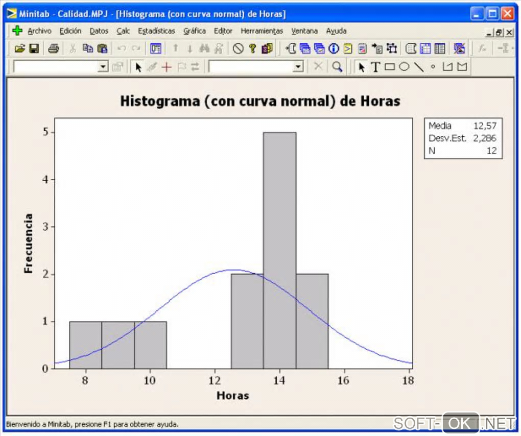Image resolution: width=521 pixels, height=436 pixels.
Task: Show the Session Folder scroll icon
Action: click(291, 49)
